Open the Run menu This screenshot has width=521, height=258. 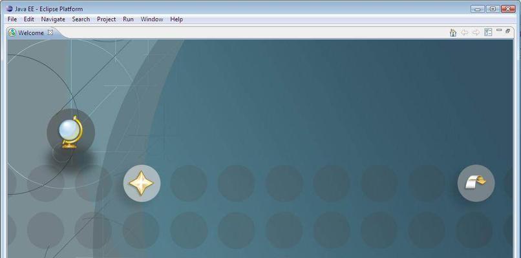click(x=128, y=19)
